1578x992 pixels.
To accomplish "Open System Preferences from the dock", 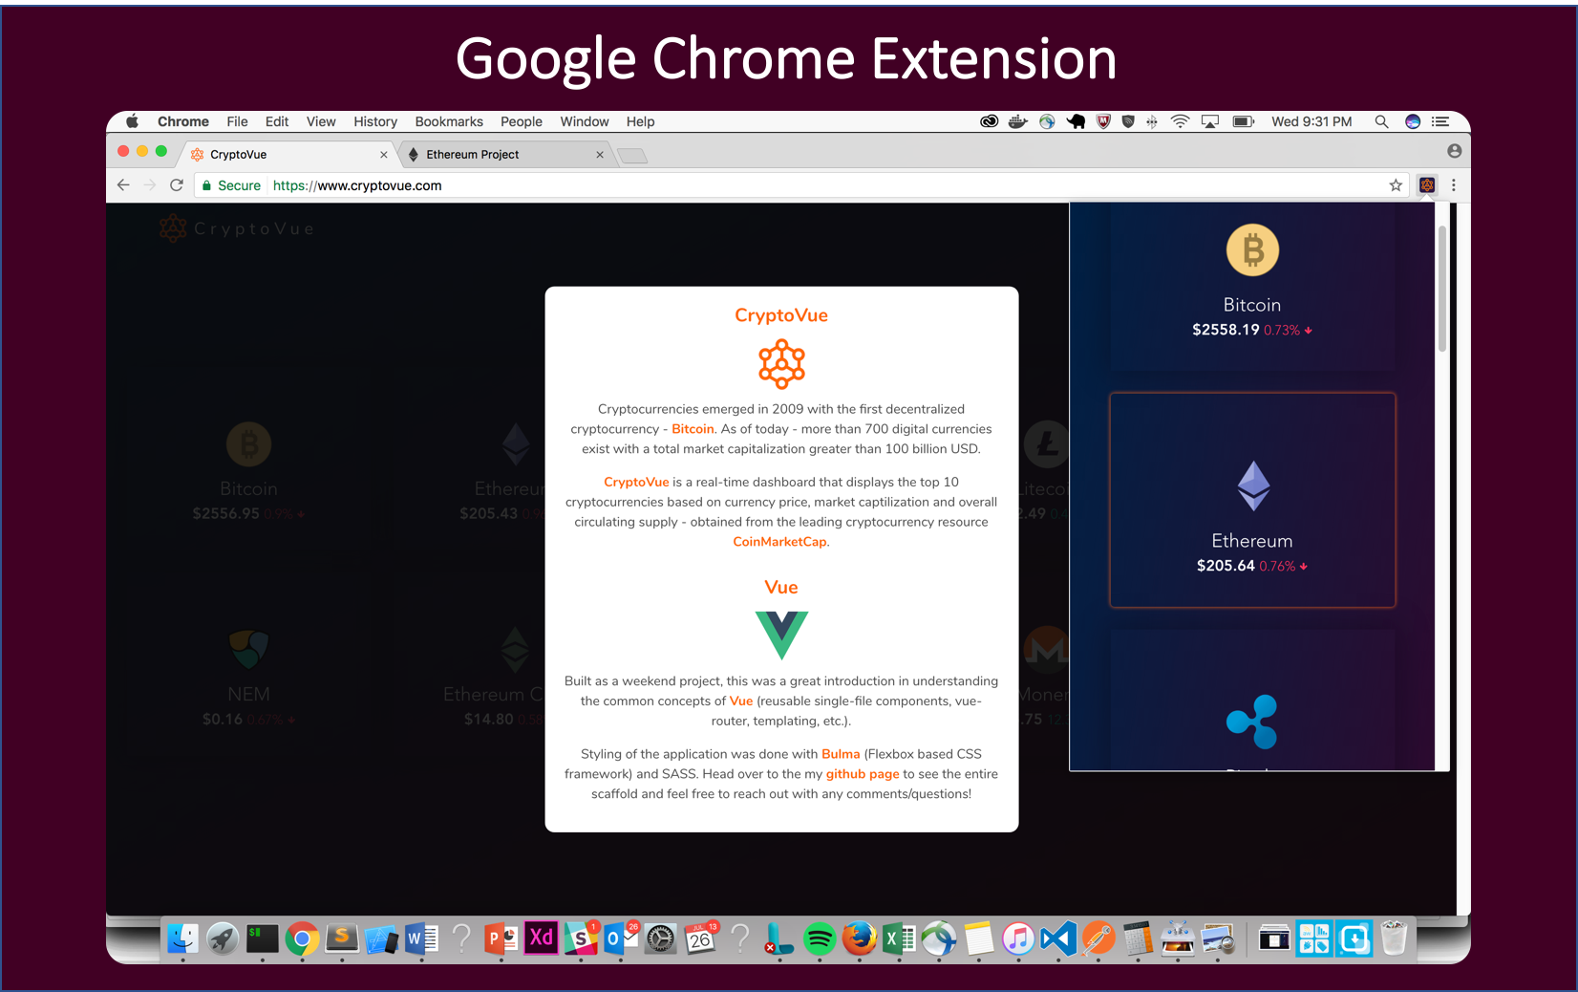I will 660,939.
